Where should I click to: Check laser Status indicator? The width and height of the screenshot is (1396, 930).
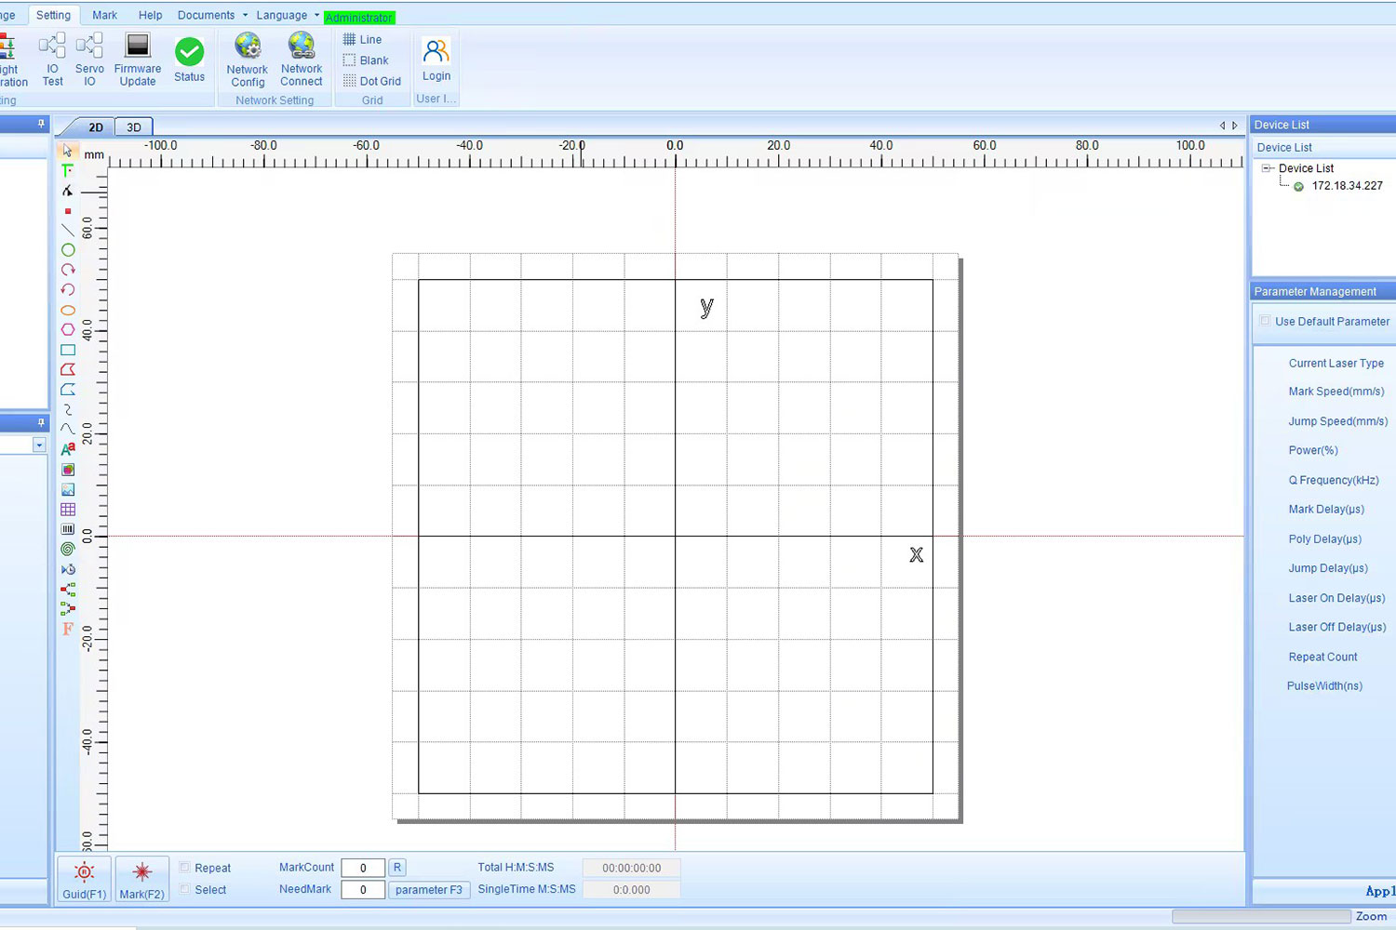(189, 56)
